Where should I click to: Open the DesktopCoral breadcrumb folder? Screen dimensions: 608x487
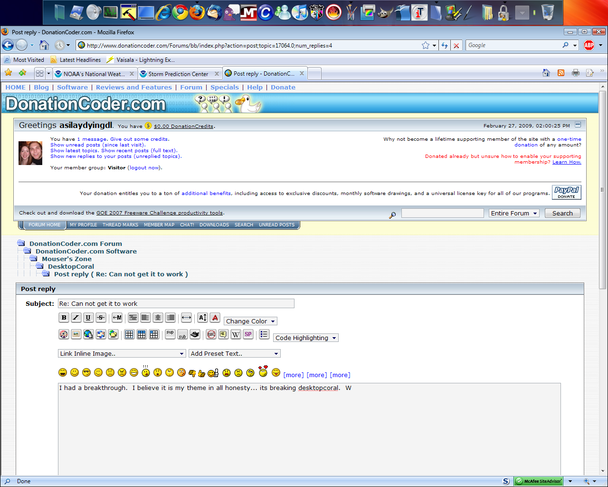[71, 267]
